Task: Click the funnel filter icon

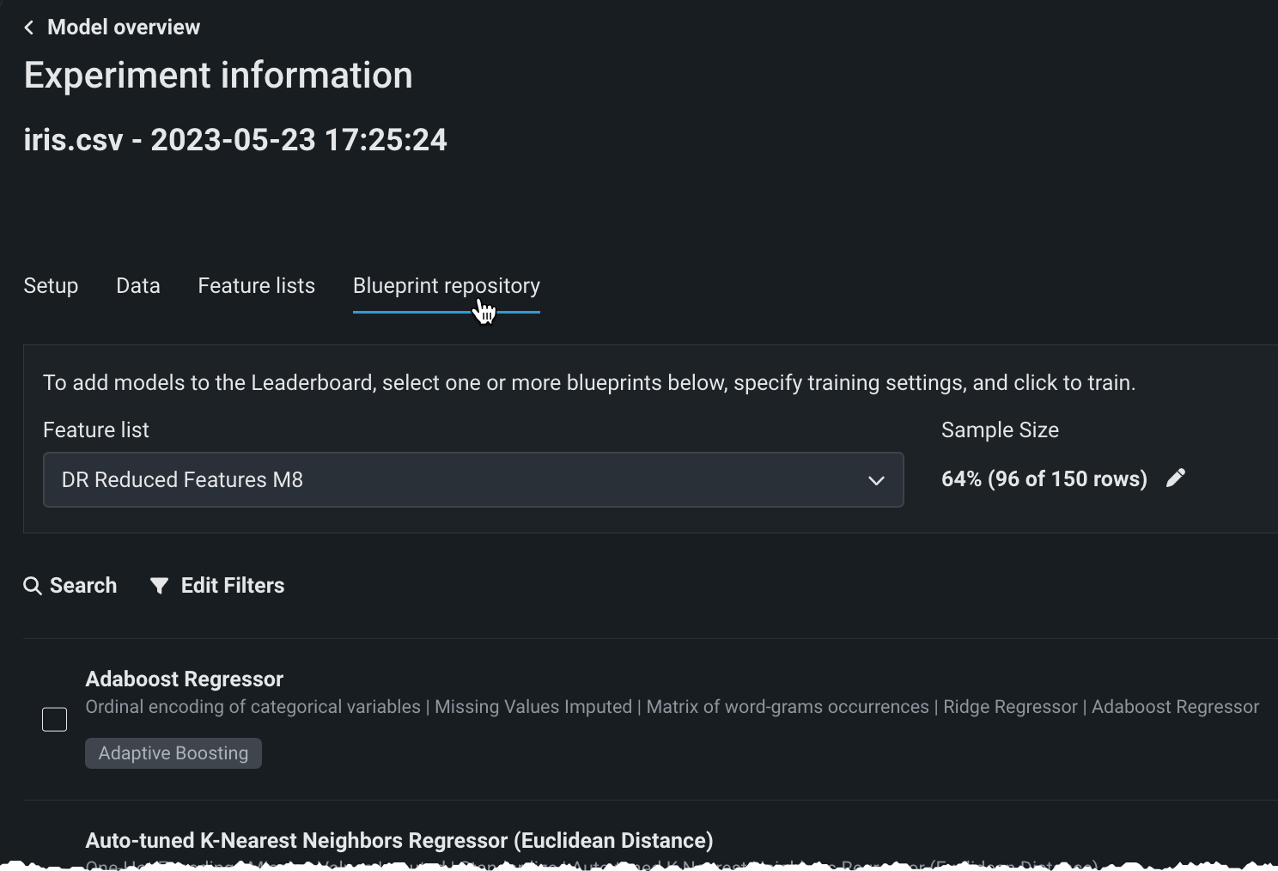Action: 159,586
